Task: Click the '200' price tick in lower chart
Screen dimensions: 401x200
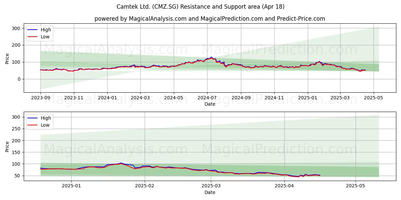Action: click(x=17, y=141)
